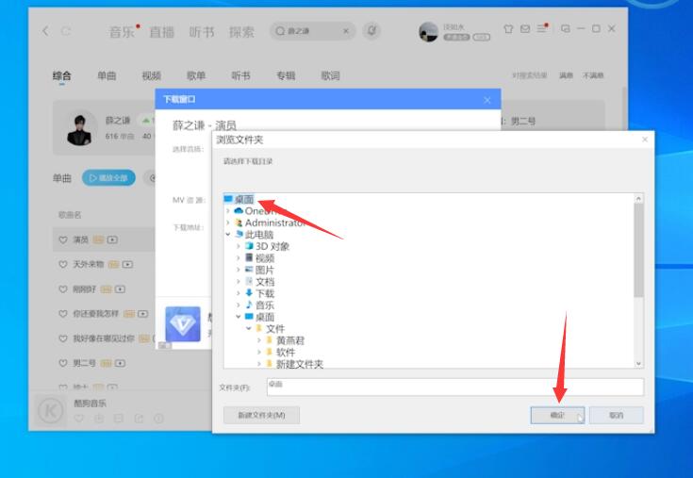
Task: Favorite the song 天外来物
Action: coord(63,265)
